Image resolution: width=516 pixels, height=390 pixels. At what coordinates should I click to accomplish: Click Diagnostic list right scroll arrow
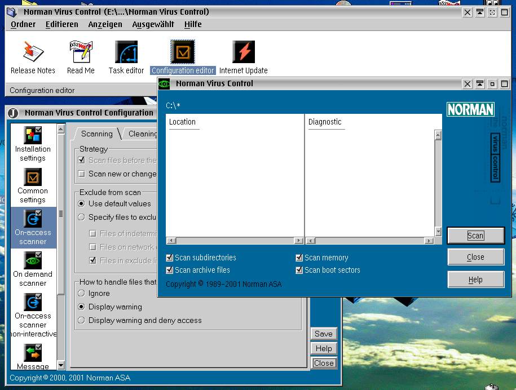(x=429, y=241)
